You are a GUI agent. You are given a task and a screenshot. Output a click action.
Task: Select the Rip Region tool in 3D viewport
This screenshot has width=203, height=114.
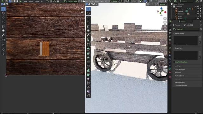point(88,96)
